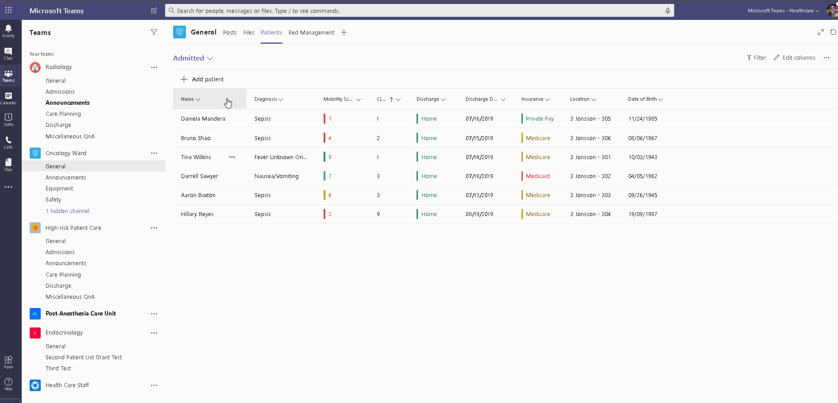
Task: Click Edit columns
Action: click(794, 57)
